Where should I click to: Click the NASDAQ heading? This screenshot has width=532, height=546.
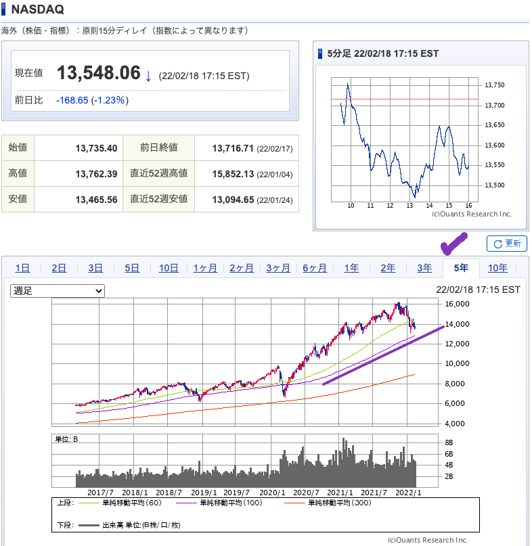coord(38,9)
